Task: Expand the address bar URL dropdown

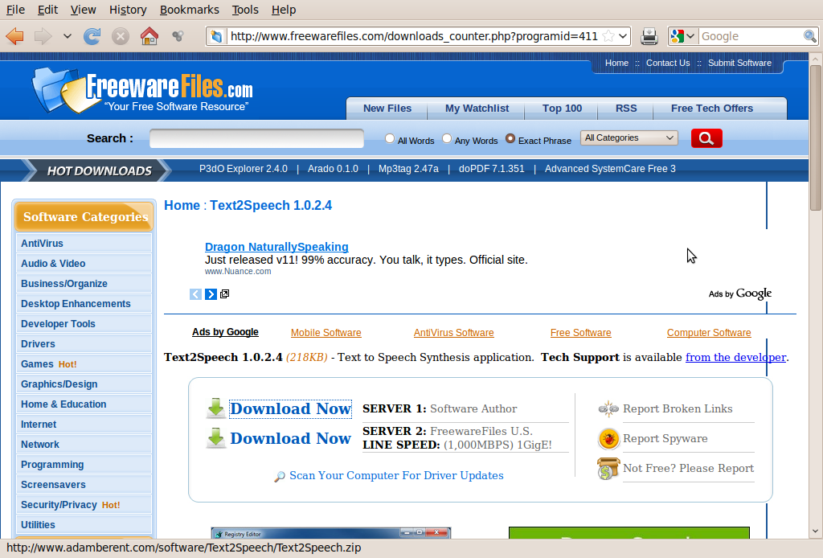Action: pos(623,36)
